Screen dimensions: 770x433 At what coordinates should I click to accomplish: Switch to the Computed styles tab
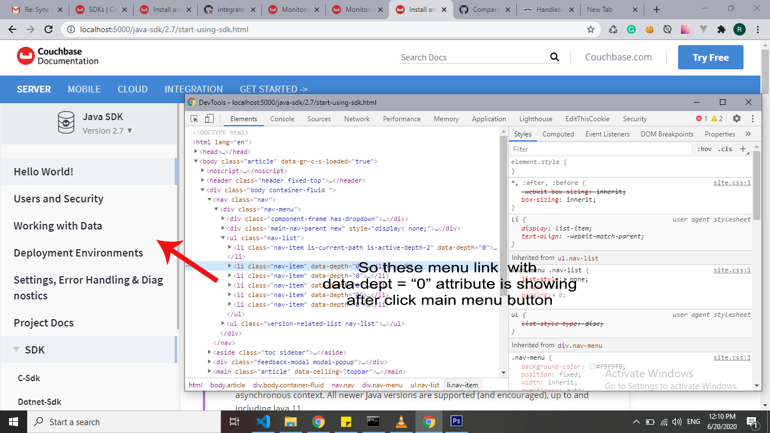click(x=558, y=134)
